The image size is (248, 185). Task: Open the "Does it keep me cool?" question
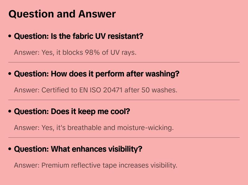[x=72, y=112]
